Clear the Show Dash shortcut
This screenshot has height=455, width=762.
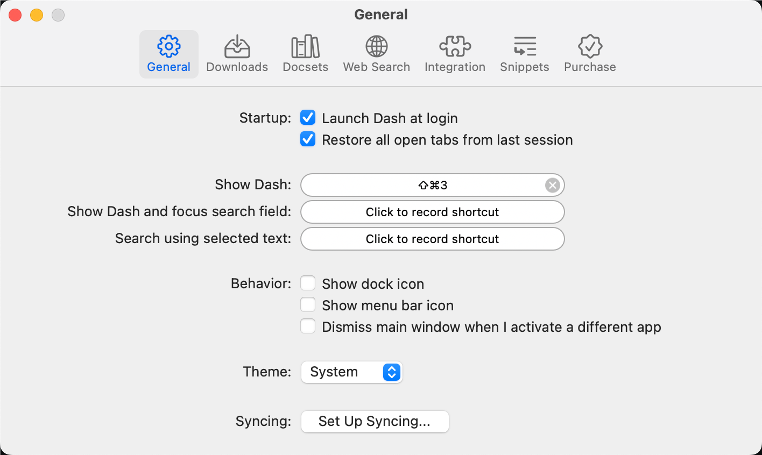click(x=553, y=186)
